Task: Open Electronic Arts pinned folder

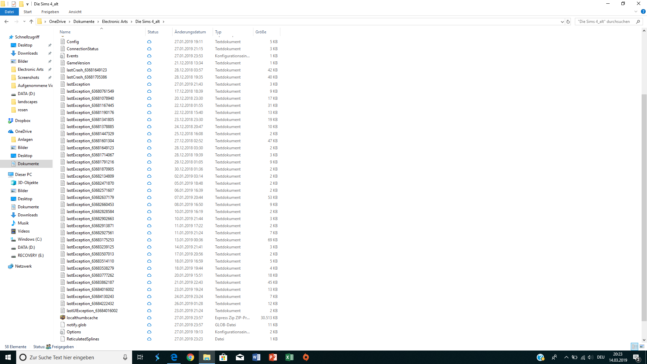Action: (x=31, y=69)
